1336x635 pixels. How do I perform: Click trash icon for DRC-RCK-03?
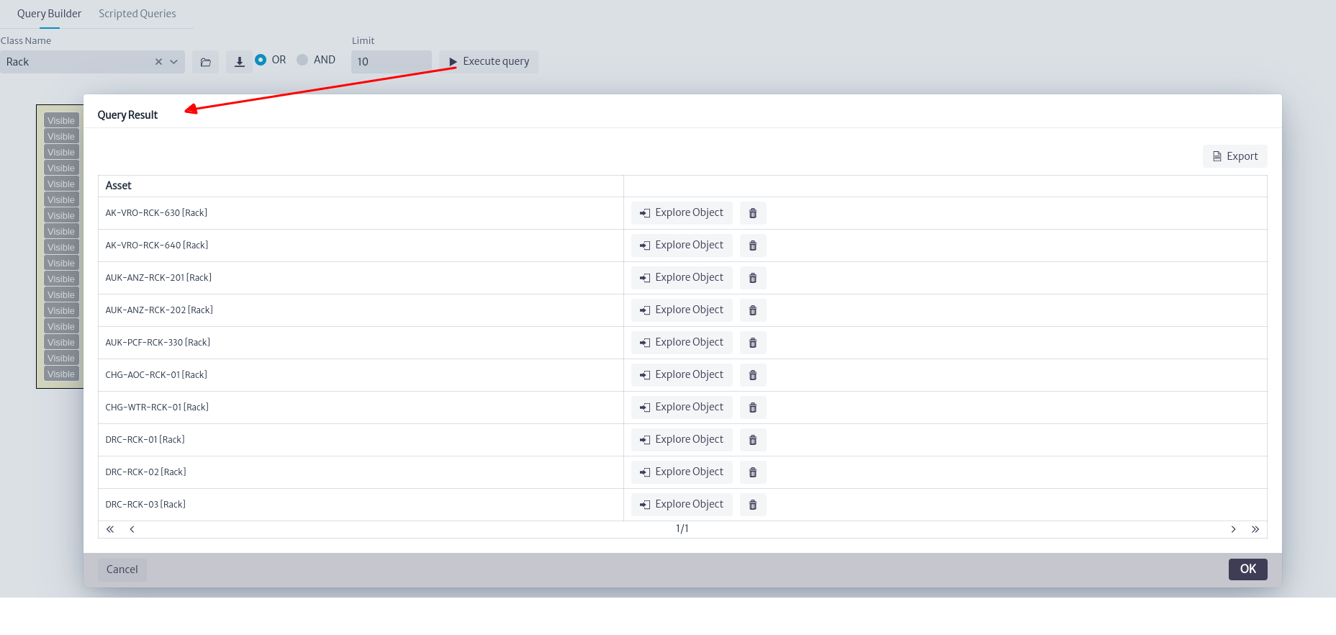pyautogui.click(x=753, y=505)
